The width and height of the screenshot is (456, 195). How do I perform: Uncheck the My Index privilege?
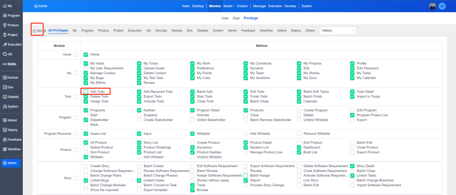coord(86,64)
